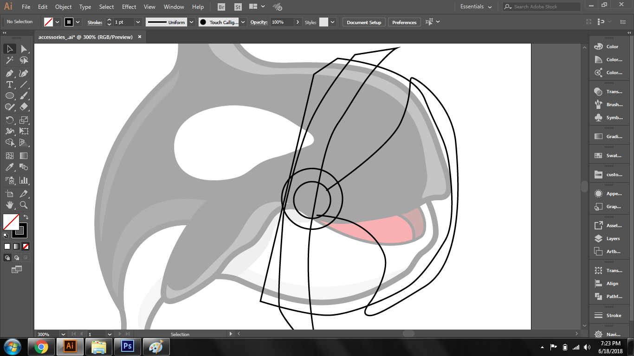Screen dimensions: 634x356
Task: Open the stroke weight dropdown
Action: 138,22
